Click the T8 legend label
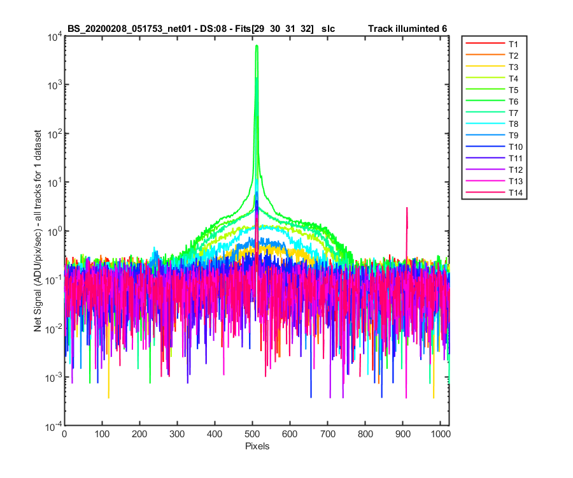Screen dimensions: 573x478 click(x=513, y=124)
